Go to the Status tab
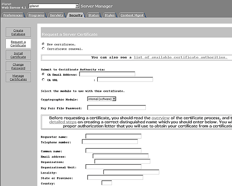This screenshot has width=232, height=186. pyautogui.click(x=93, y=15)
